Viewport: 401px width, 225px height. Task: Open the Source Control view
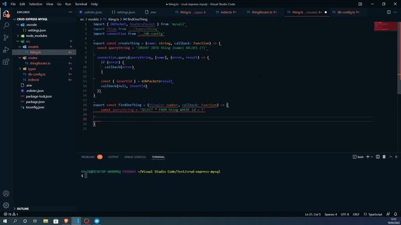click(6, 37)
